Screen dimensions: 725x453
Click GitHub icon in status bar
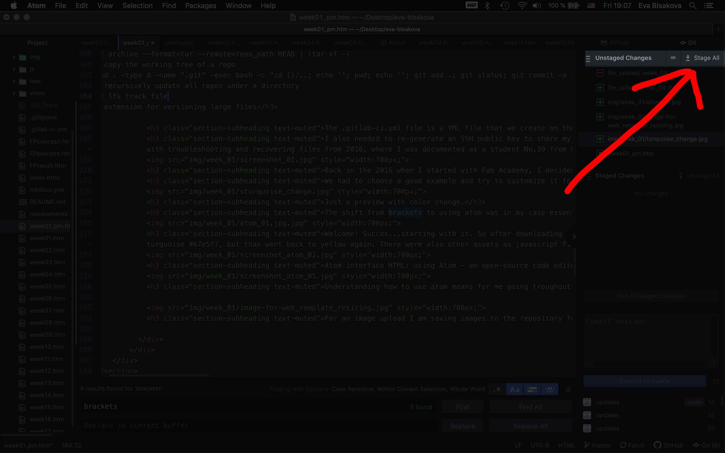[x=657, y=445]
